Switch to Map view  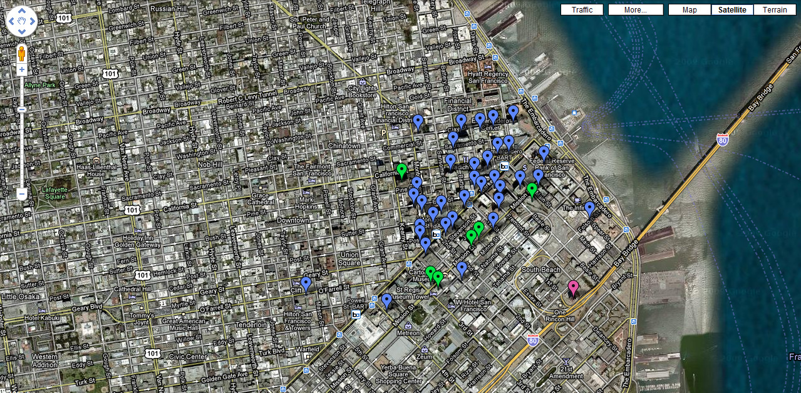(690, 10)
